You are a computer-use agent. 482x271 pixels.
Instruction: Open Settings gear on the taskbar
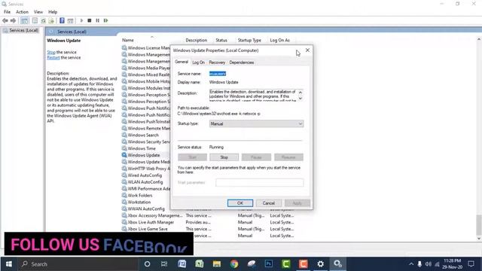tap(320, 264)
